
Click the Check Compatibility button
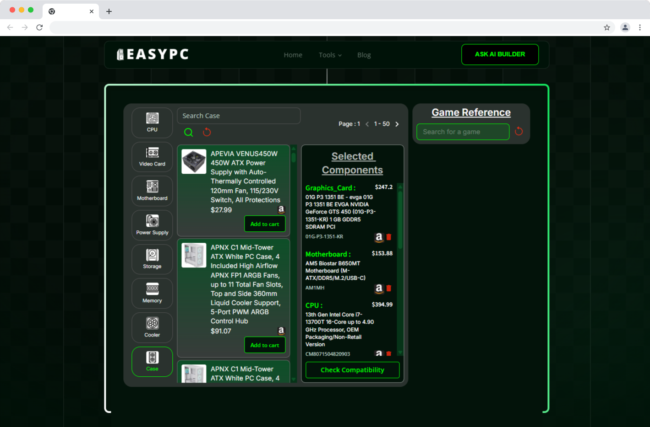coord(352,370)
